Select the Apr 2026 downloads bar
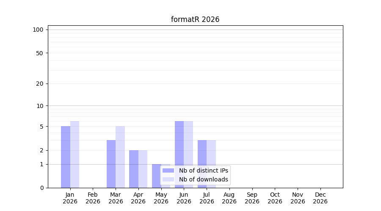381x211 pixels. coord(143,169)
